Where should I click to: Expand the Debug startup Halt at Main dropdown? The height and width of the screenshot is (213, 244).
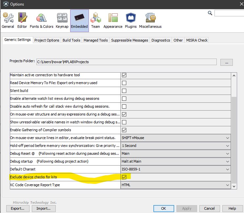pyautogui.click(x=175, y=161)
